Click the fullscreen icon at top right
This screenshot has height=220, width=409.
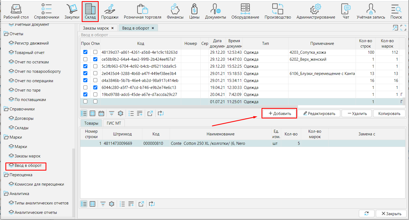click(x=403, y=28)
